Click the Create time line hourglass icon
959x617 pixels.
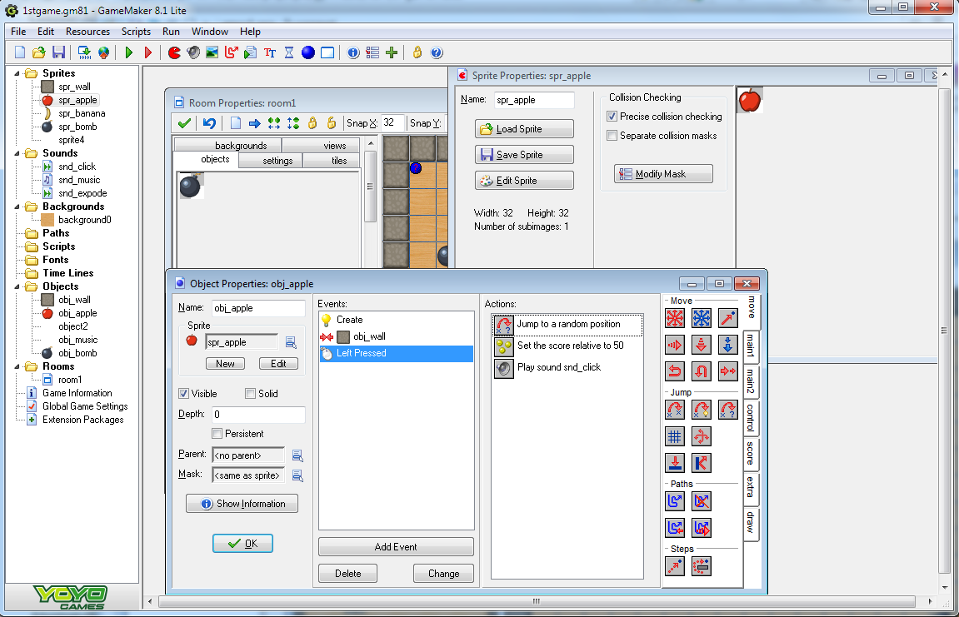point(289,52)
